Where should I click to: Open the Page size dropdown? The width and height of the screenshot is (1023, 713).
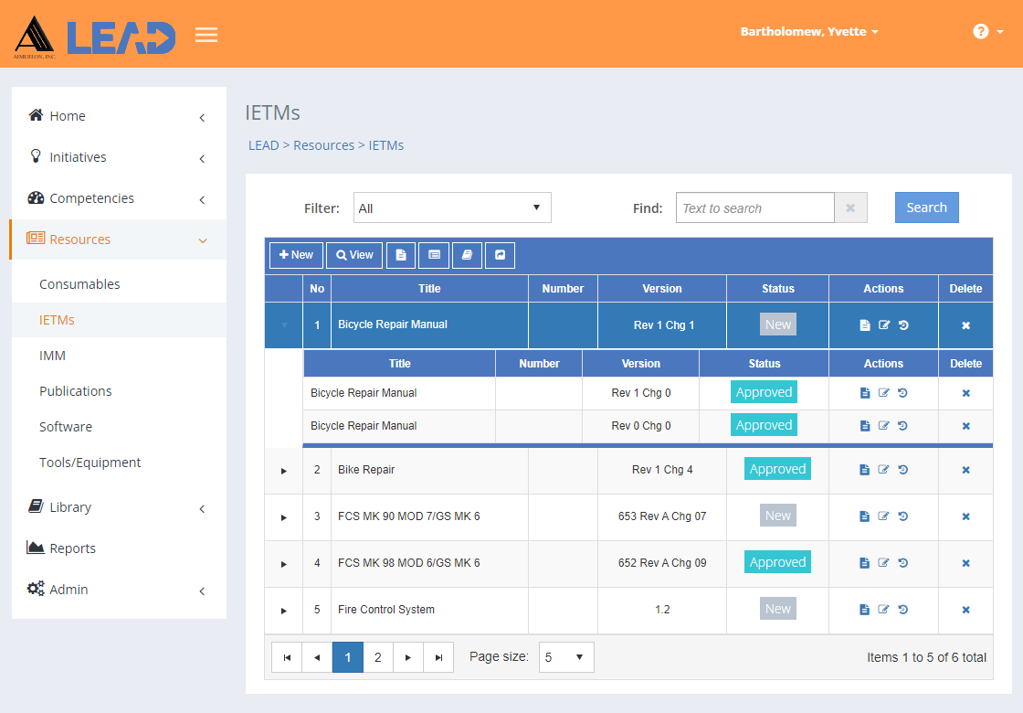click(x=565, y=657)
